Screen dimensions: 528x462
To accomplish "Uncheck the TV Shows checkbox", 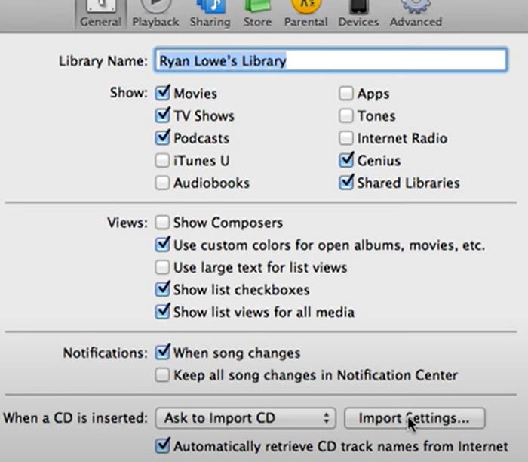I will pos(162,115).
